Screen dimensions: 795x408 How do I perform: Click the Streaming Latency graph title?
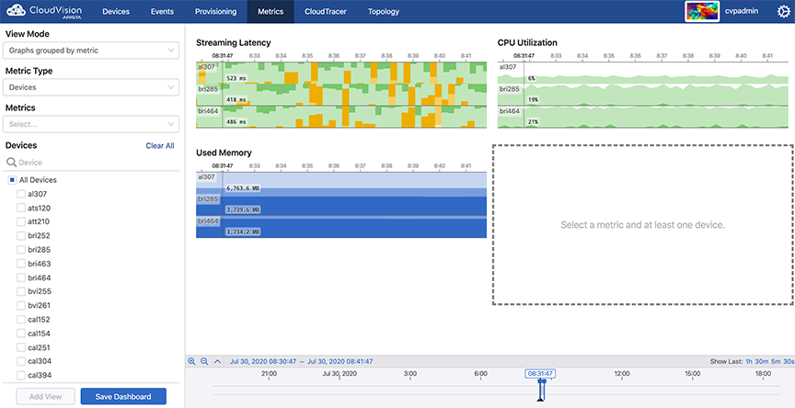point(233,42)
